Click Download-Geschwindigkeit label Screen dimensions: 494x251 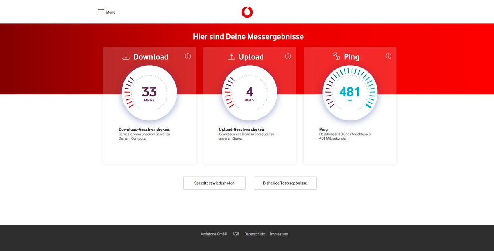point(144,129)
